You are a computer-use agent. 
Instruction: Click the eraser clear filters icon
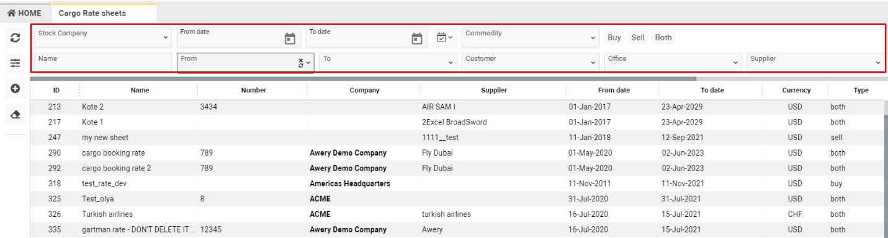(14, 115)
